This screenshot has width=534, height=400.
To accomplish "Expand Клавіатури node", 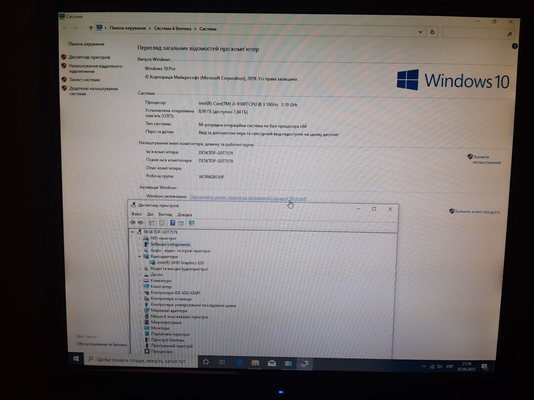I will tap(140, 281).
